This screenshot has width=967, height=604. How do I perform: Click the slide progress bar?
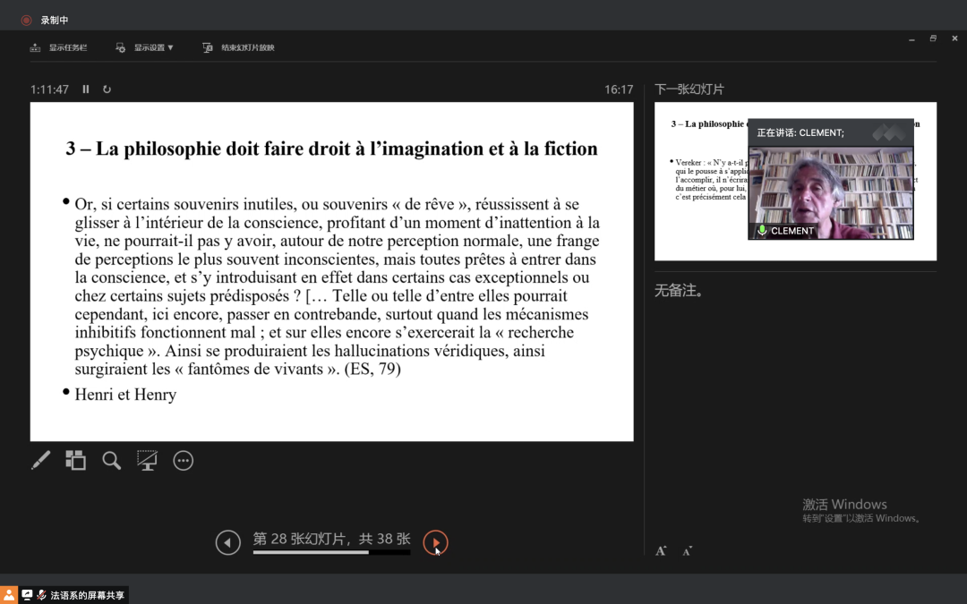[x=331, y=553]
